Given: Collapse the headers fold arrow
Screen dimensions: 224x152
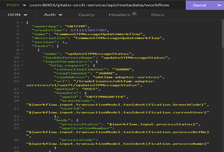Looking at the screenshot, I should (22, 93).
